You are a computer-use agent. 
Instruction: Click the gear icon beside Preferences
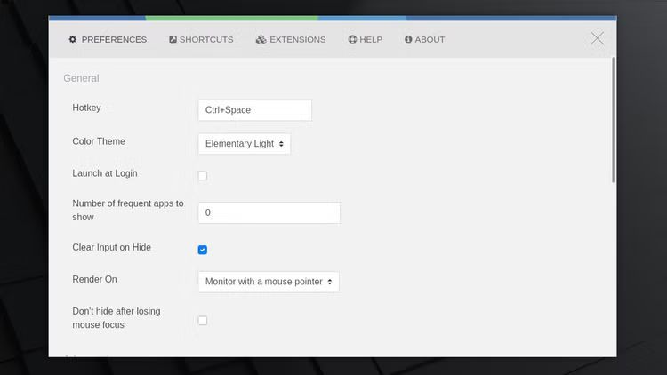click(x=73, y=39)
